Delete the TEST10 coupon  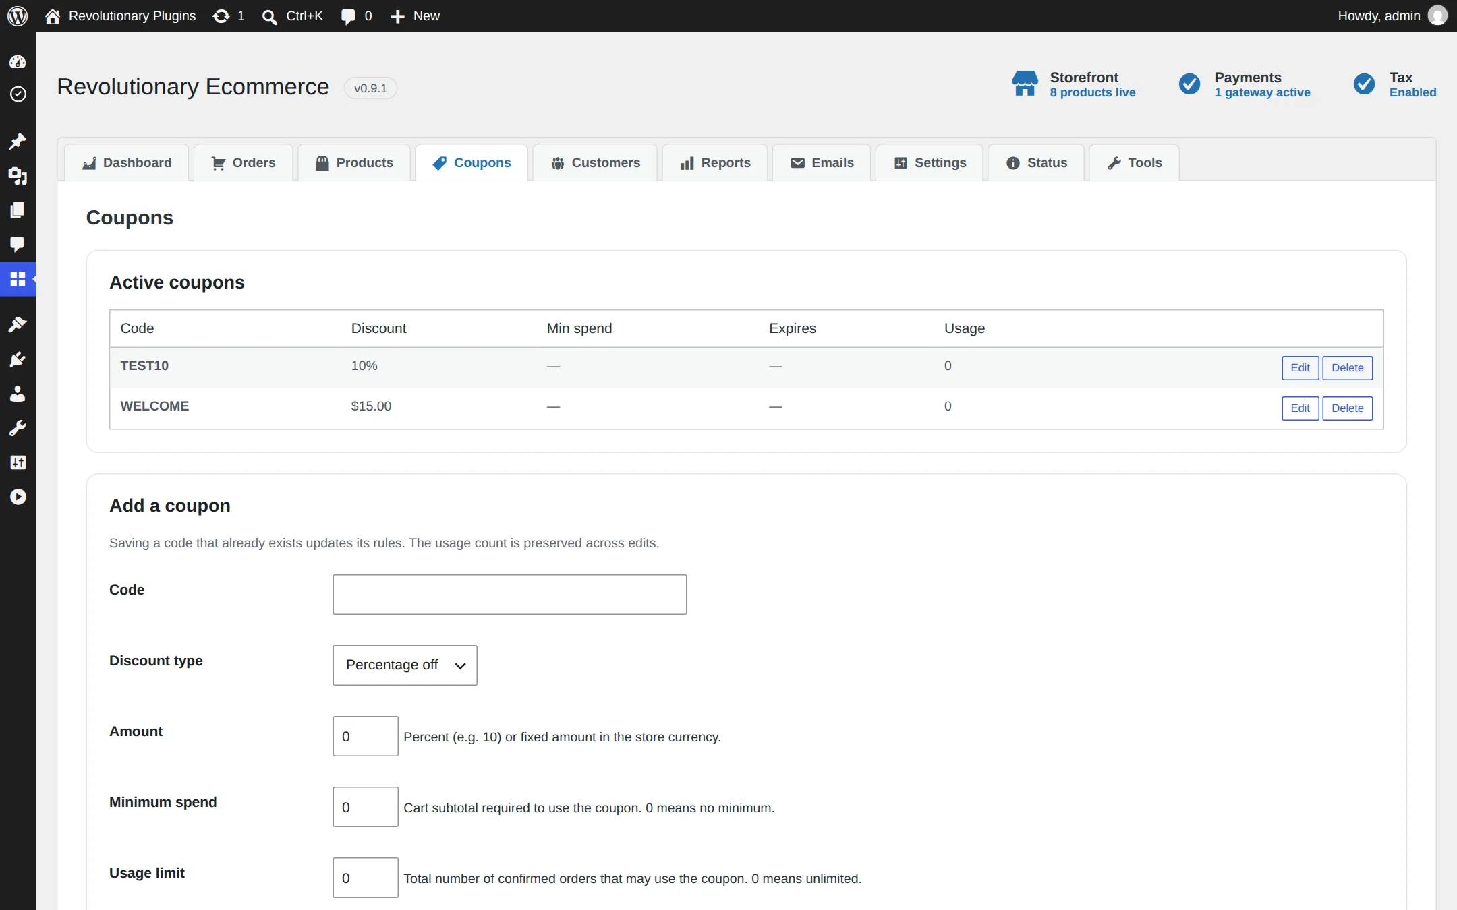tap(1347, 368)
